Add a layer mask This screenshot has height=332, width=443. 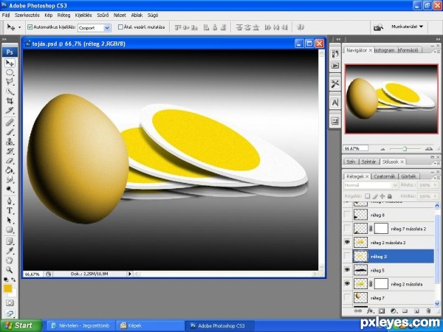pyautogui.click(x=382, y=311)
